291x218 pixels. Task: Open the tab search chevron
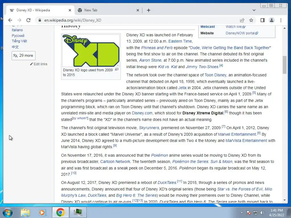point(254,10)
